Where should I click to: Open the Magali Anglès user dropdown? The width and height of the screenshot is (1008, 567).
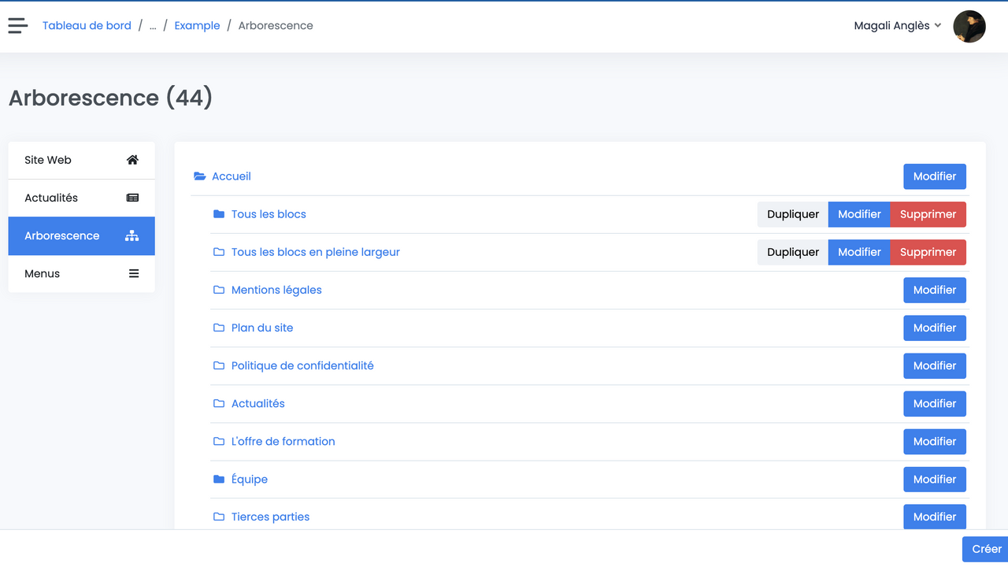click(897, 26)
